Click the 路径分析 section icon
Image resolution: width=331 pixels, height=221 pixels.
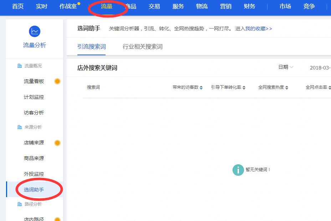[20, 204]
